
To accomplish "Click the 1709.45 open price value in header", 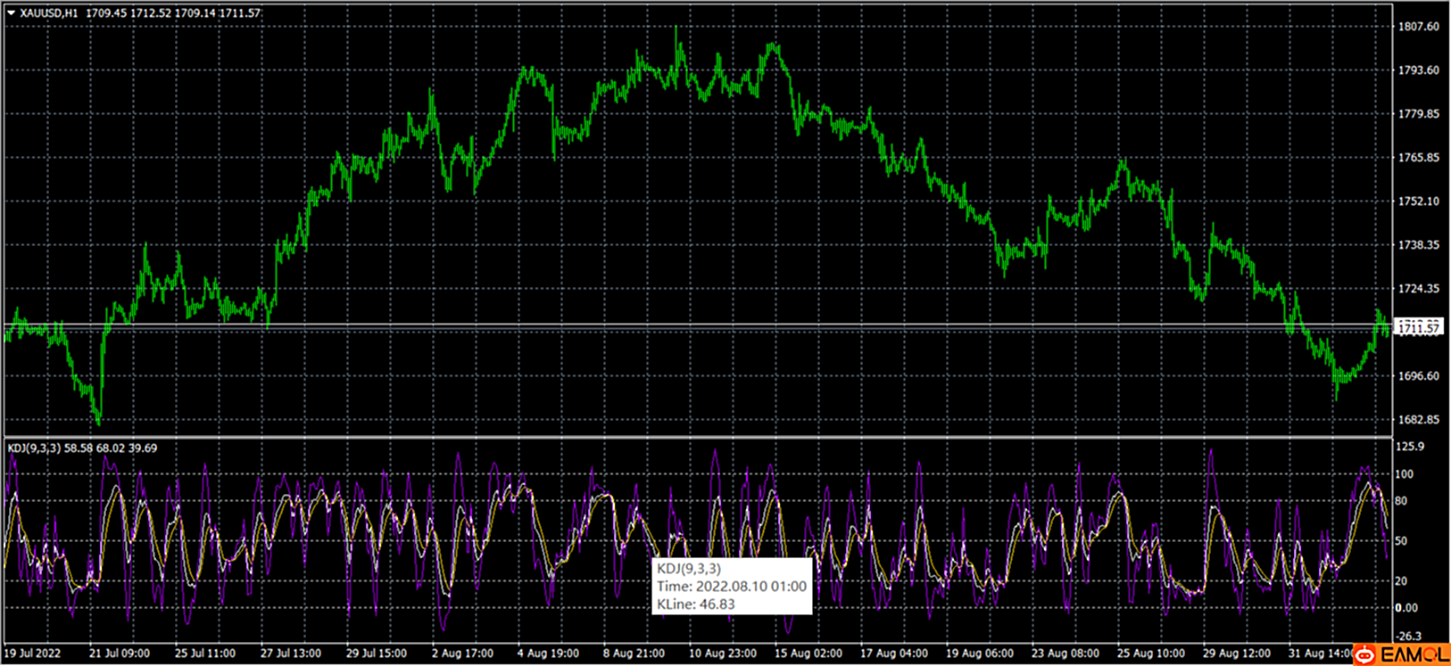I will pos(105,13).
